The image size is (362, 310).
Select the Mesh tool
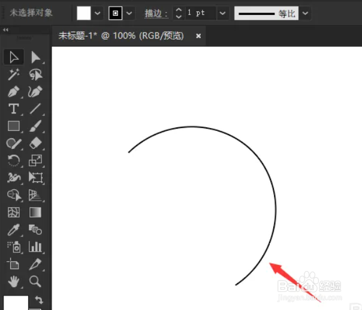pos(14,212)
